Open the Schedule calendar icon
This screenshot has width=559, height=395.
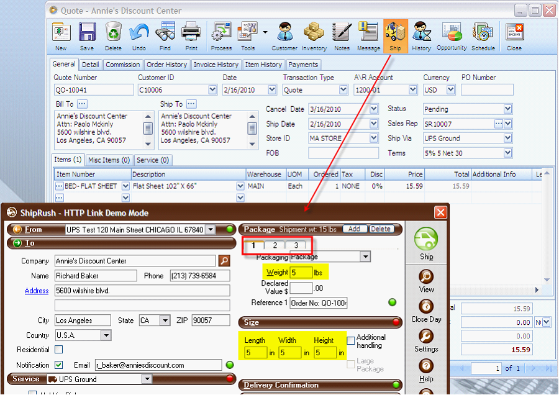[x=483, y=32]
